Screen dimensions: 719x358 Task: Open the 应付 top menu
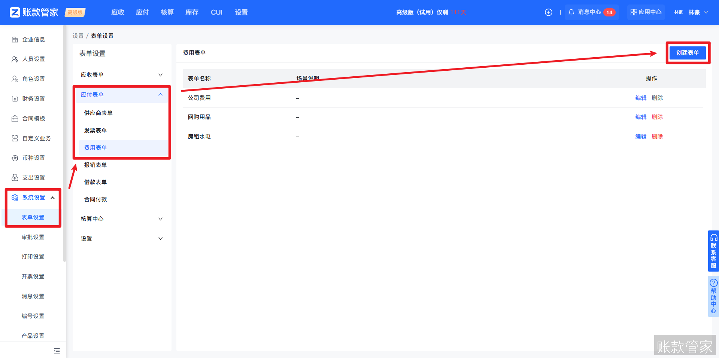(142, 12)
